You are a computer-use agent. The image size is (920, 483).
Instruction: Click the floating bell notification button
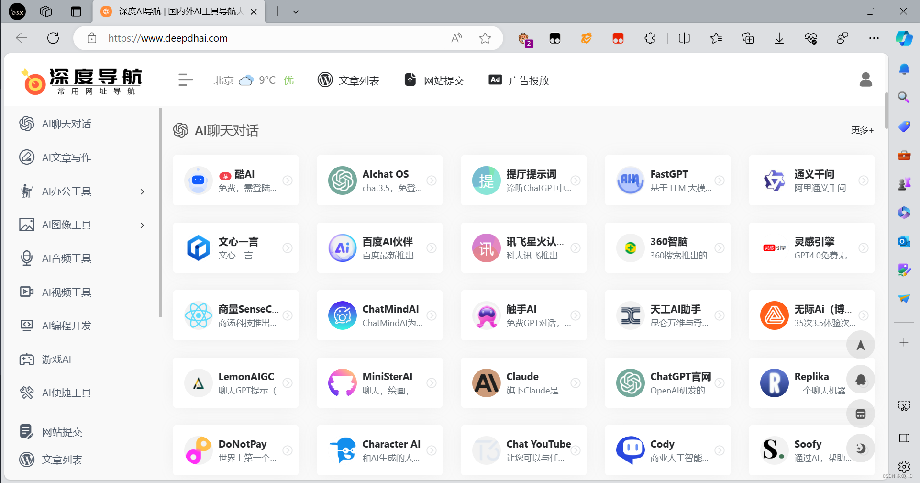click(860, 380)
